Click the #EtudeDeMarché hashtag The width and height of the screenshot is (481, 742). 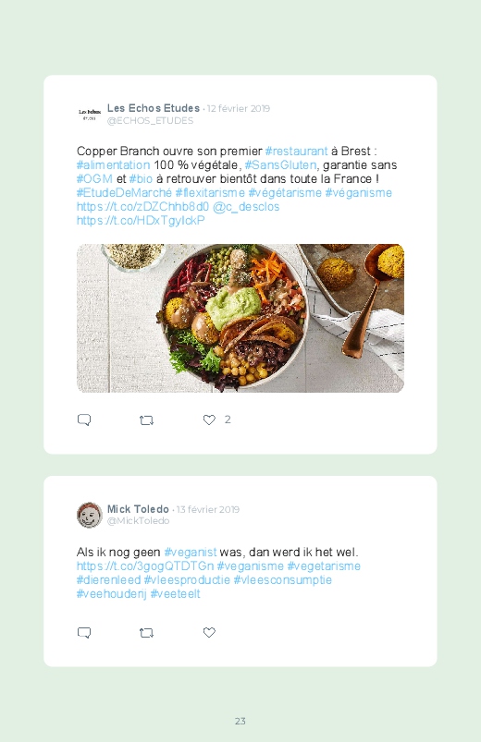pyautogui.click(x=124, y=192)
